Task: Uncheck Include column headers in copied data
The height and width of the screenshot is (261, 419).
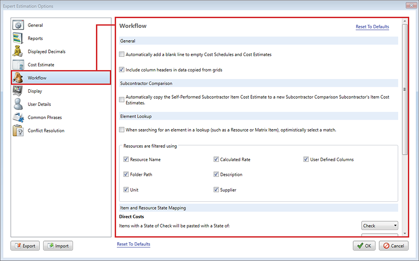Action: tap(122, 70)
